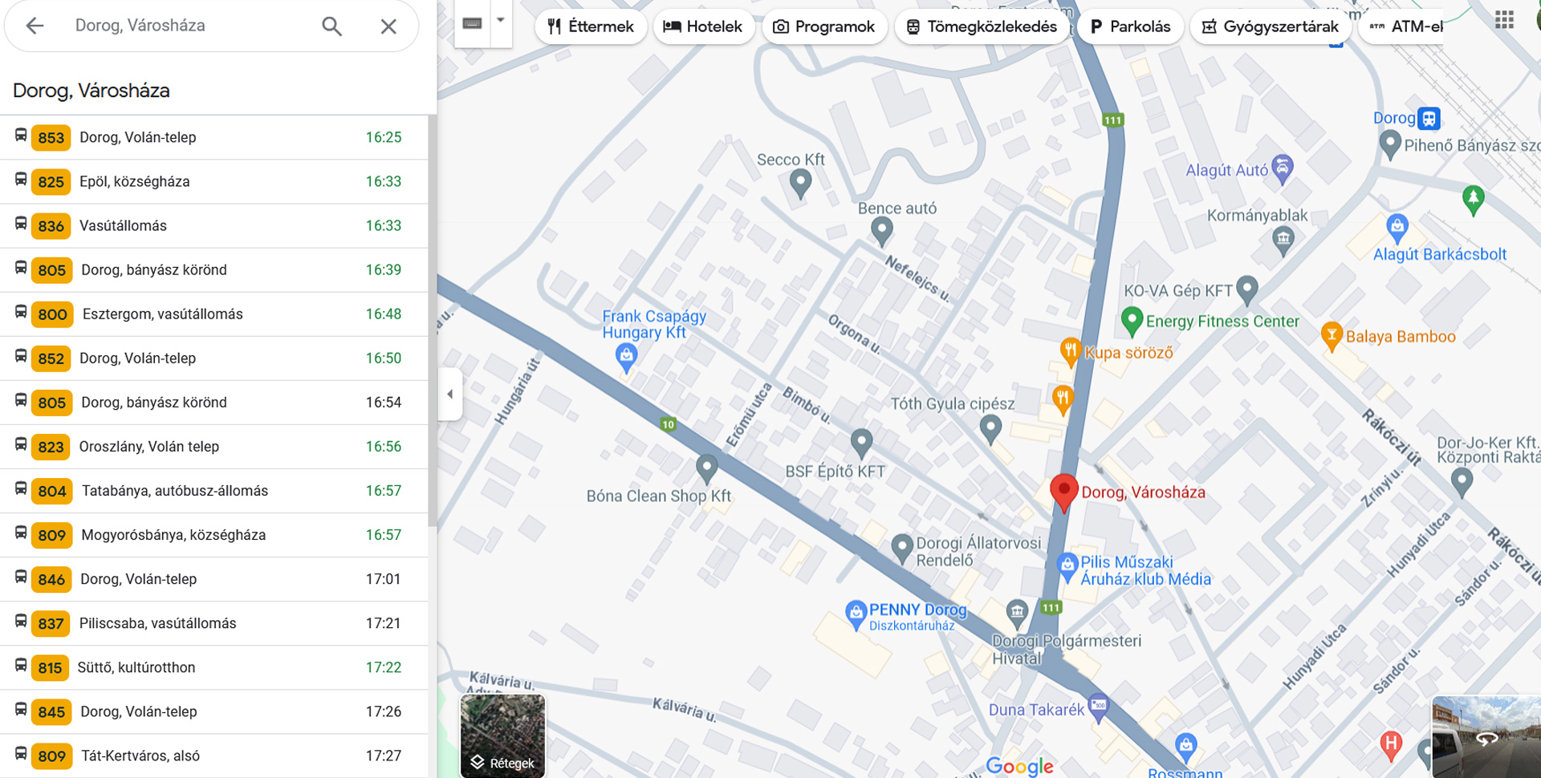Click the PENNY Dorog shopping marker
1541x778 pixels.
click(x=856, y=613)
